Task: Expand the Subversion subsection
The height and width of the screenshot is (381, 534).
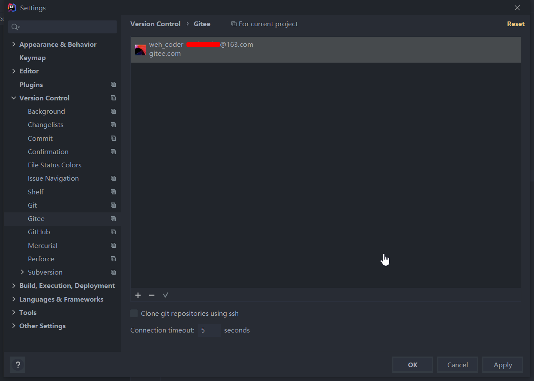Action: [22, 272]
